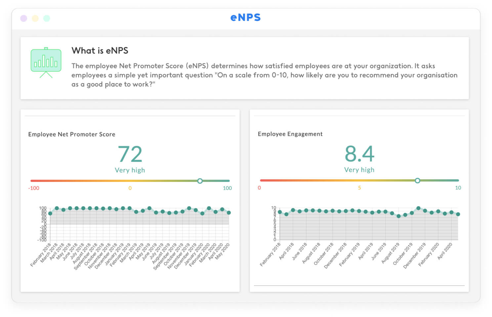Click "May 2020" axis label in Net Promoter chart
The image size is (492, 317).
tap(222, 251)
